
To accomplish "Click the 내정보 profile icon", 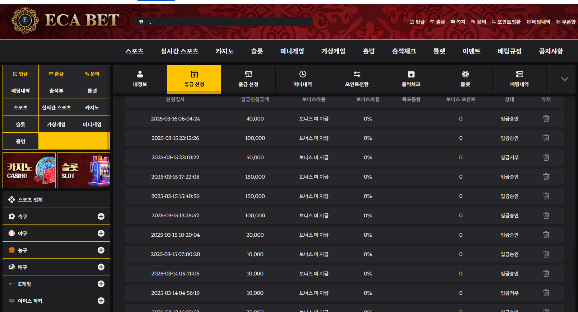I will pos(140,74).
